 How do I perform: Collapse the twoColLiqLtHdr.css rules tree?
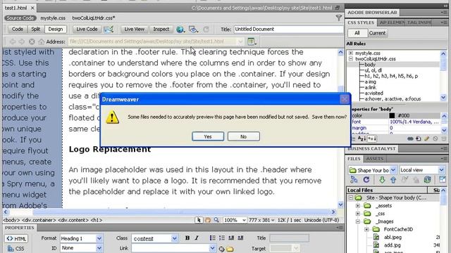pyautogui.click(x=351, y=59)
